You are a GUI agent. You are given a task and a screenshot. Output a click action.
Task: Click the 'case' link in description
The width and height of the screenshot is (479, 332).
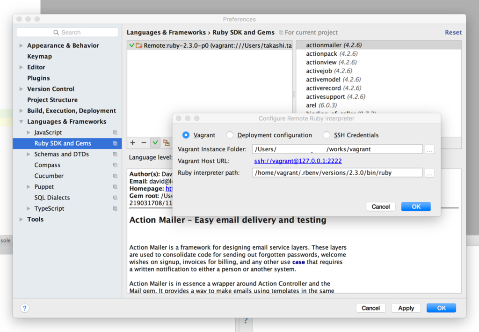[x=298, y=262]
